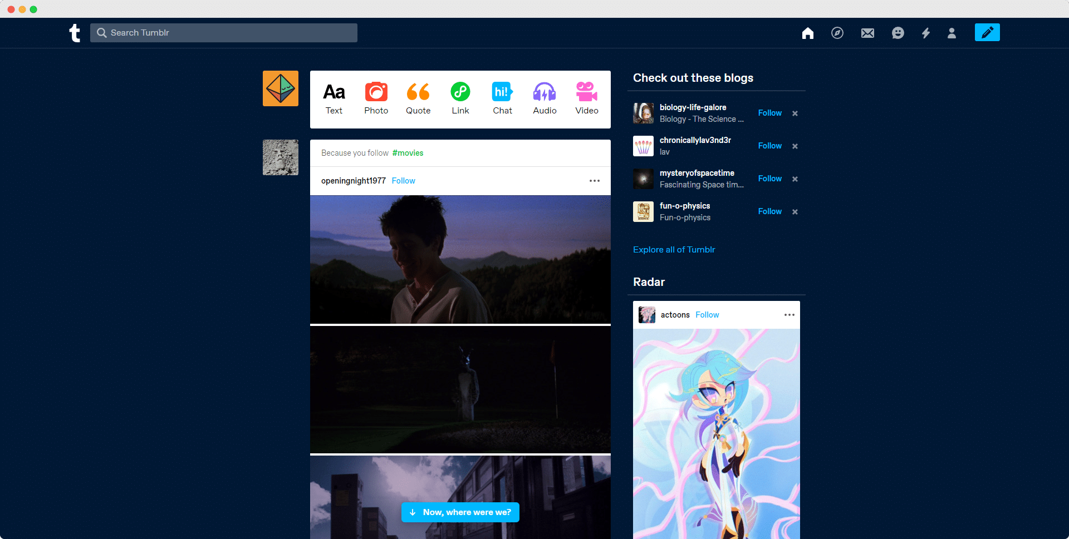Dismiss the mysteryofspacetime recommendation

point(795,179)
